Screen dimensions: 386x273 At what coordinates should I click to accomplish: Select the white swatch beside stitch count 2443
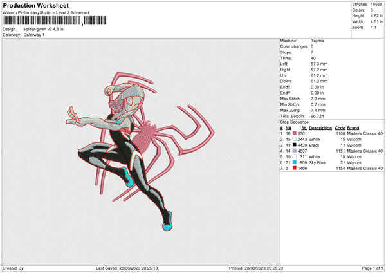tap(295, 139)
